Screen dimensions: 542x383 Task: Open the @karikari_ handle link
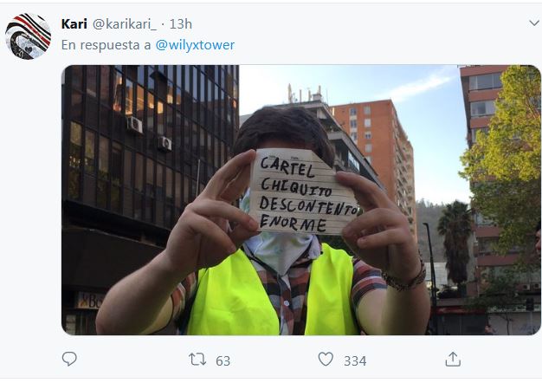point(125,24)
